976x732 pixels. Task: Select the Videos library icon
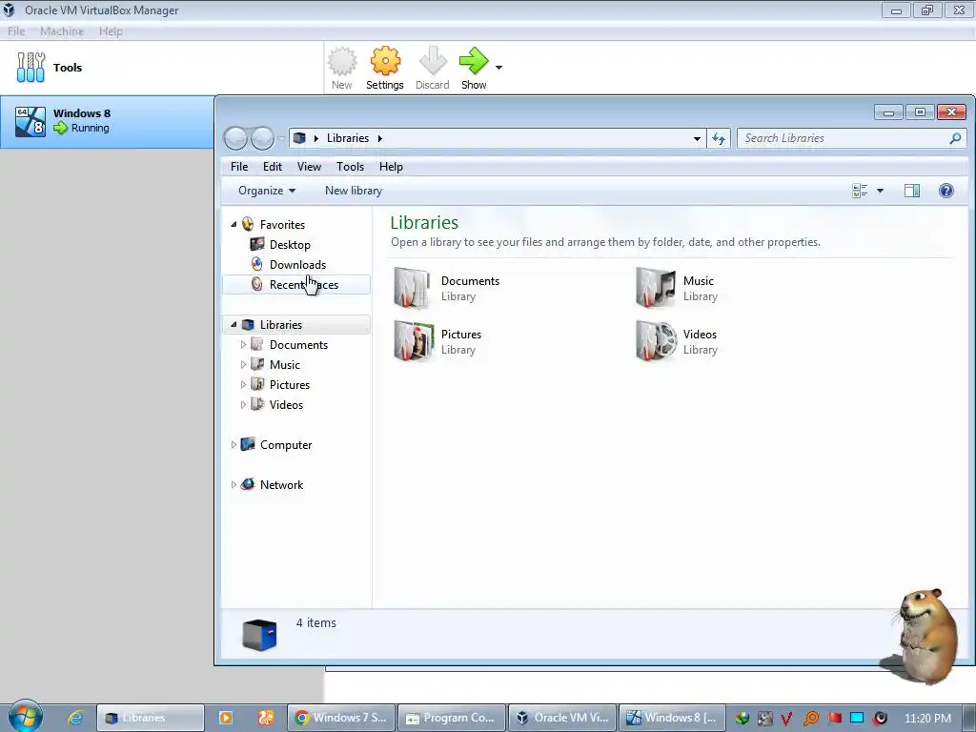pos(656,341)
